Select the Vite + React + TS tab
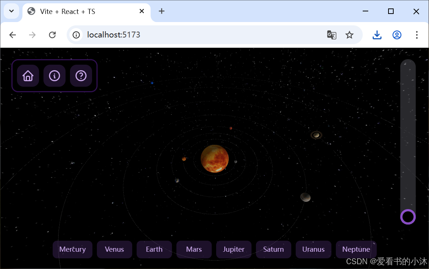Viewport: 429px width, 269px height. (x=87, y=12)
